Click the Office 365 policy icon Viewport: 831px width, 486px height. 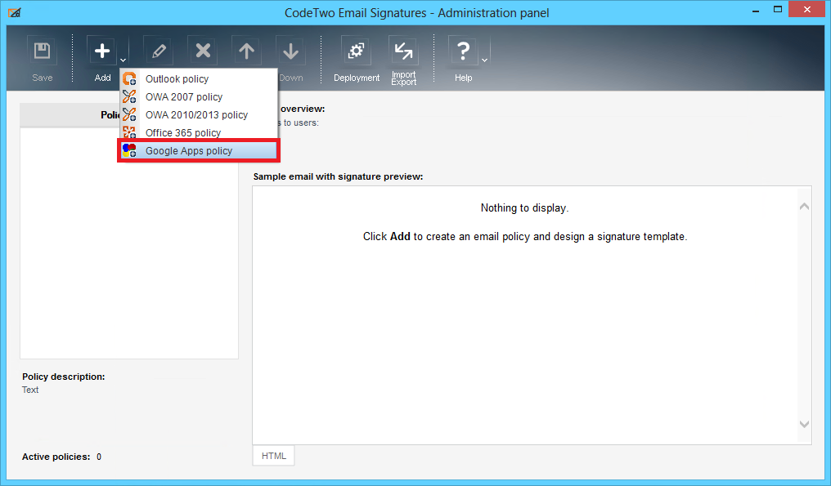pyautogui.click(x=129, y=132)
